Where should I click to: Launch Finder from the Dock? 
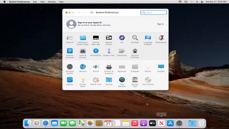tap(28, 123)
